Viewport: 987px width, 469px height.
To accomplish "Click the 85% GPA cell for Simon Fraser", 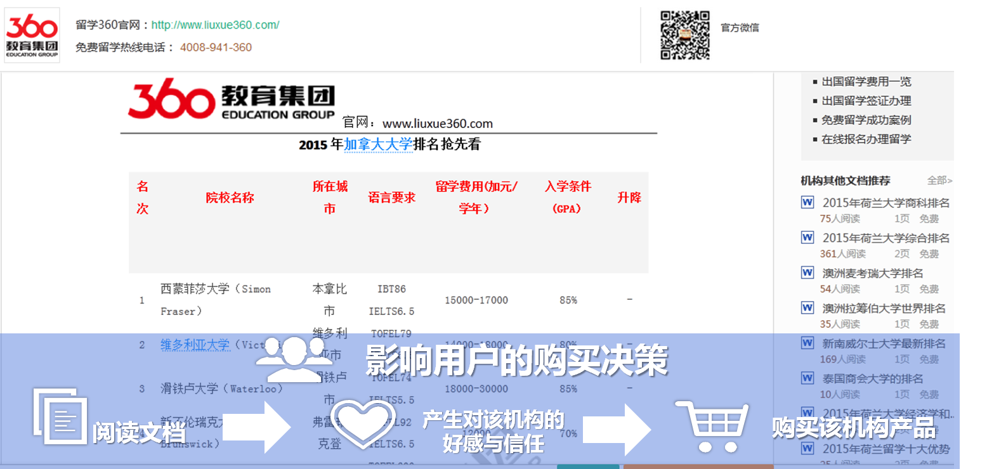I will [568, 300].
